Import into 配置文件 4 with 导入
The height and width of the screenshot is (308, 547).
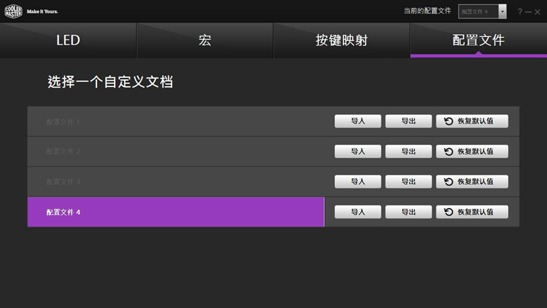pos(358,212)
